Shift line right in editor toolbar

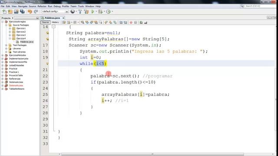(126, 23)
